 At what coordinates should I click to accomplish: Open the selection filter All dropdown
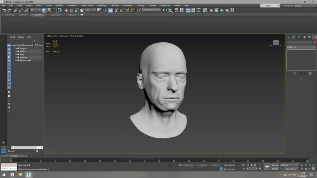35,10
